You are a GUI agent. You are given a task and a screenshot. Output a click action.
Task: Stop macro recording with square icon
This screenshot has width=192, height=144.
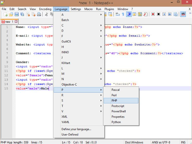click(x=159, y=14)
